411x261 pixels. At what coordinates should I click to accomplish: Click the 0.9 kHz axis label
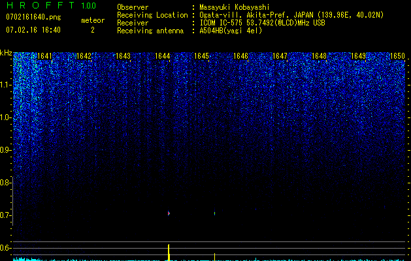(x=5, y=150)
